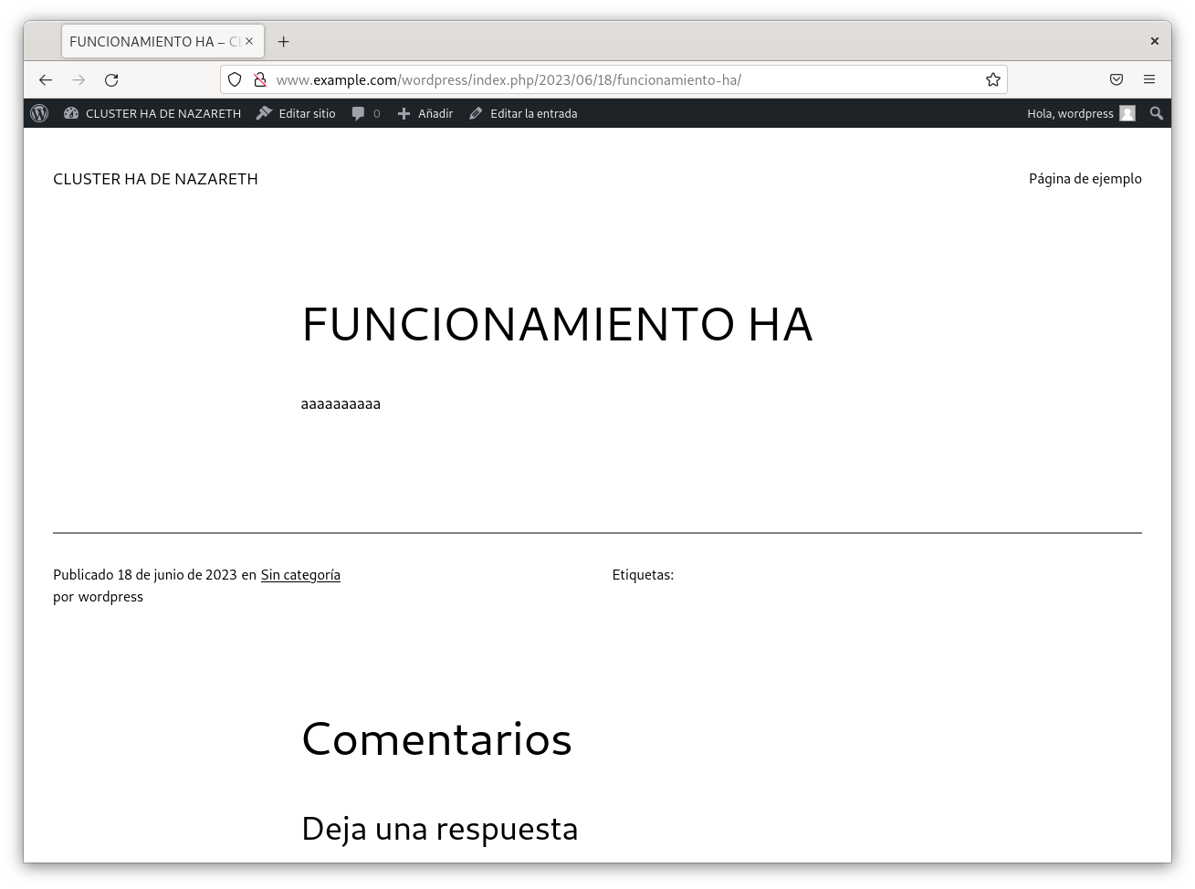Click the tracking protection shield icon

235,79
